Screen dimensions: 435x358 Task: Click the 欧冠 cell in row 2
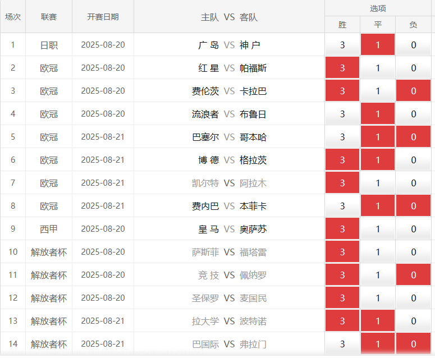49,68
